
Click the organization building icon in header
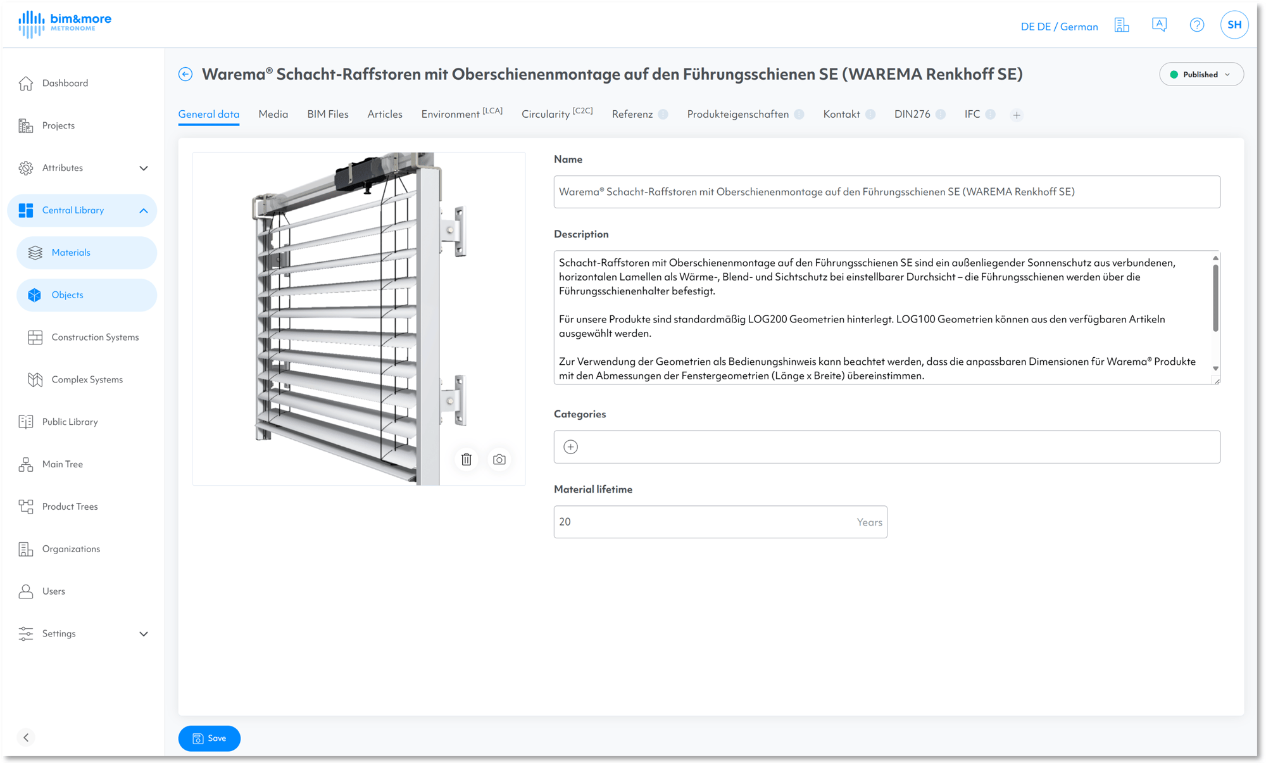[x=1122, y=25]
